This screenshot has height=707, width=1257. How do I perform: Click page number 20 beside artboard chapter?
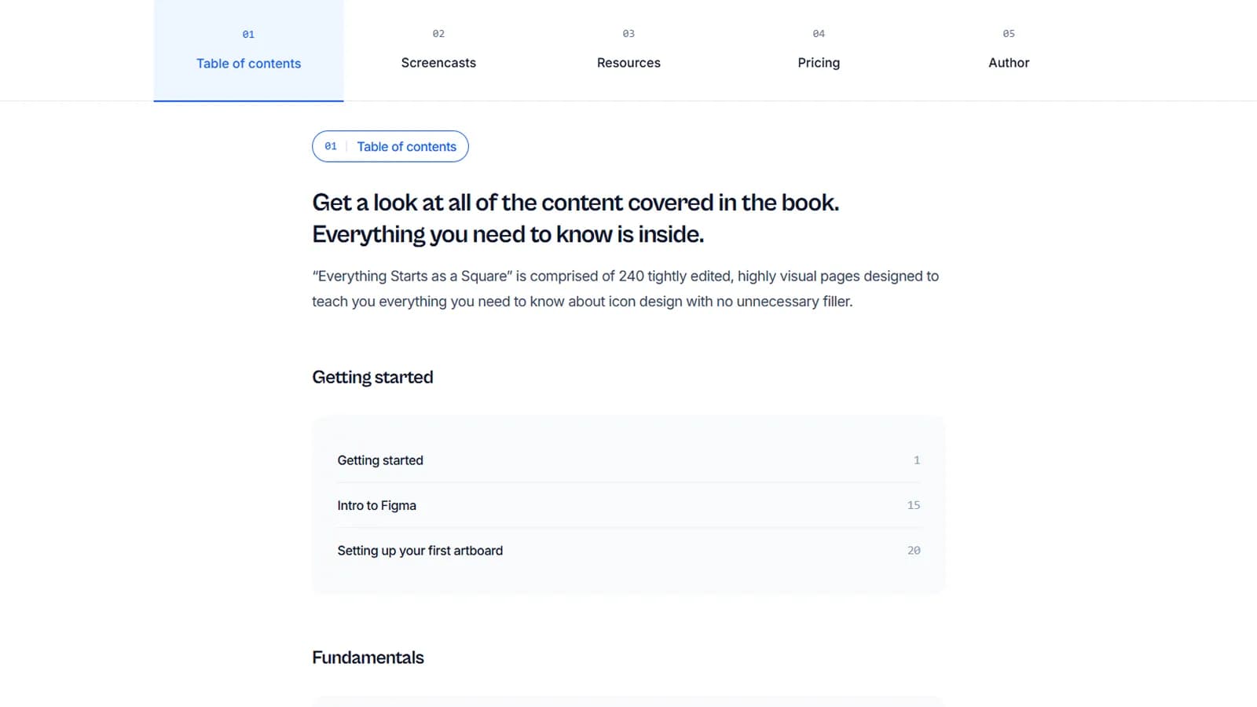(914, 551)
